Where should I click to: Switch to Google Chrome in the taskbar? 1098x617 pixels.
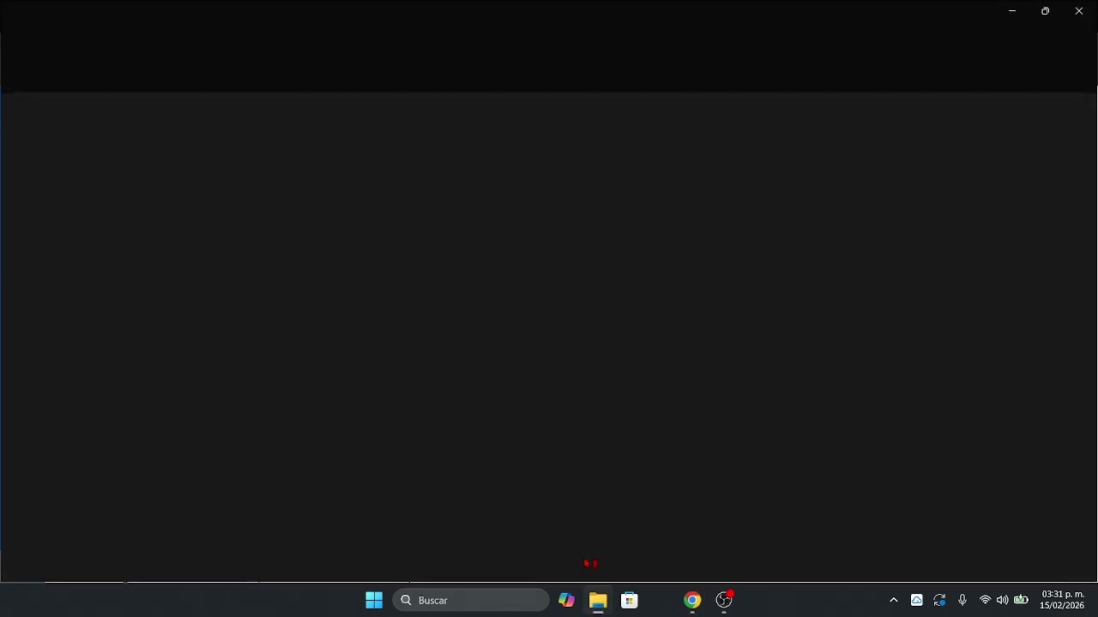pyautogui.click(x=692, y=600)
